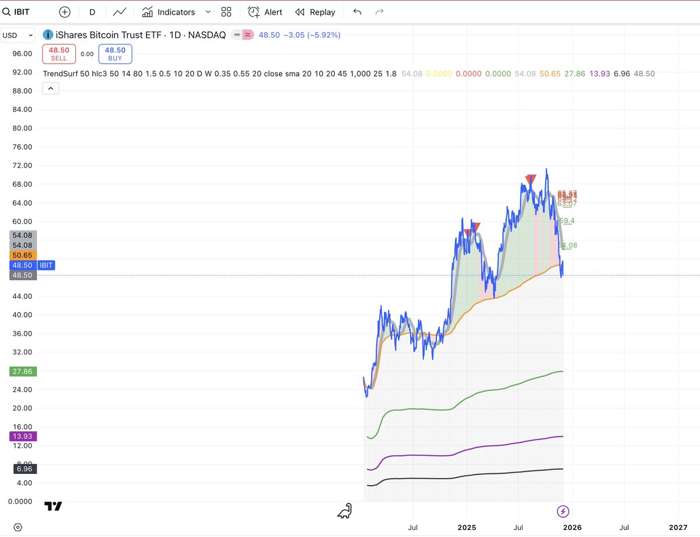Open iShares symbol info icon
This screenshot has width=700, height=537.
[x=47, y=35]
